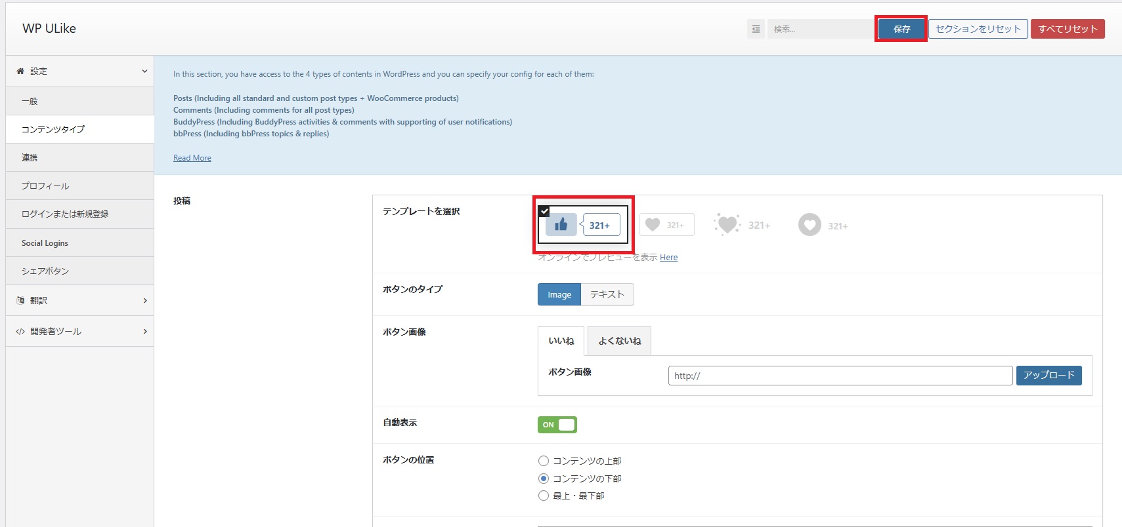Pick the sparkling heart animated template
Screen dimensions: 1122x527
click(743, 225)
